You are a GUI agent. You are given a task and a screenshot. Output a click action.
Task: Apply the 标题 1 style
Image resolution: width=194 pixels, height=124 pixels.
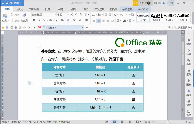coord(156,18)
